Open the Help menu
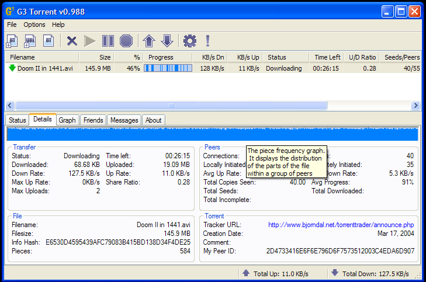 pyautogui.click(x=58, y=25)
